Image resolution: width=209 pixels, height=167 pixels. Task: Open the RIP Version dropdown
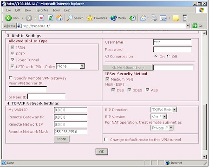point(164,116)
